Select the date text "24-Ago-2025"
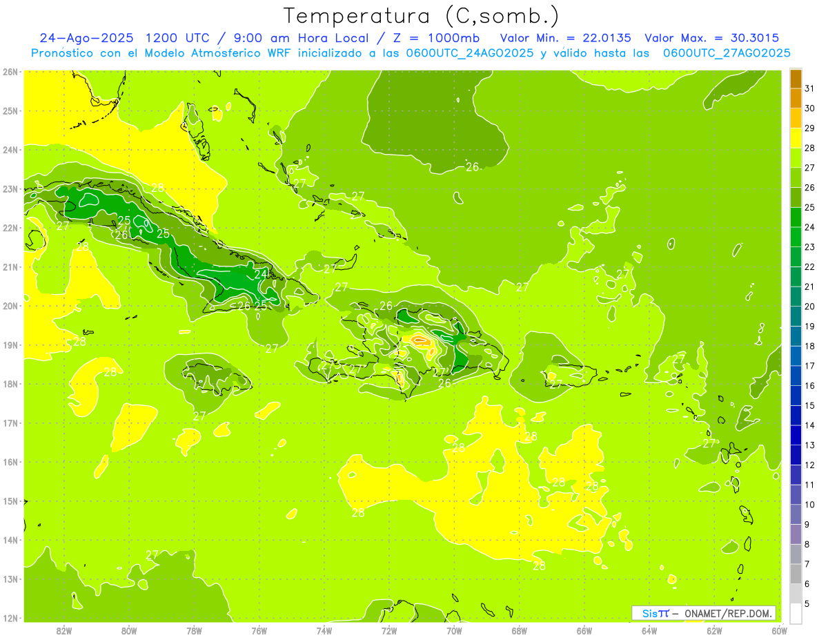 point(87,38)
